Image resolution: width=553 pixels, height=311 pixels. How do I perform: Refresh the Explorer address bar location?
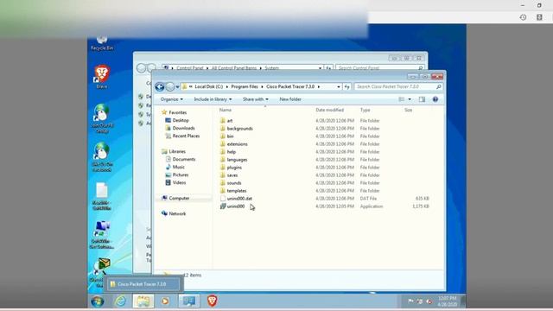(x=346, y=86)
